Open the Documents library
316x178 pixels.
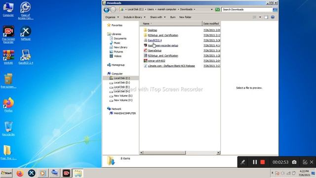point(118,39)
